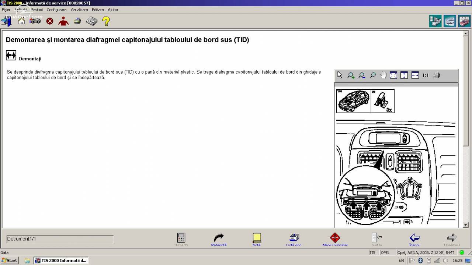
Task: Click the system clock 16:25
Action: [458, 261]
